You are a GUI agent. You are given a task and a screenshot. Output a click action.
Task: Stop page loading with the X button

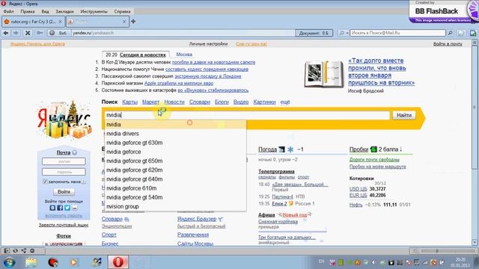[x=28, y=33]
